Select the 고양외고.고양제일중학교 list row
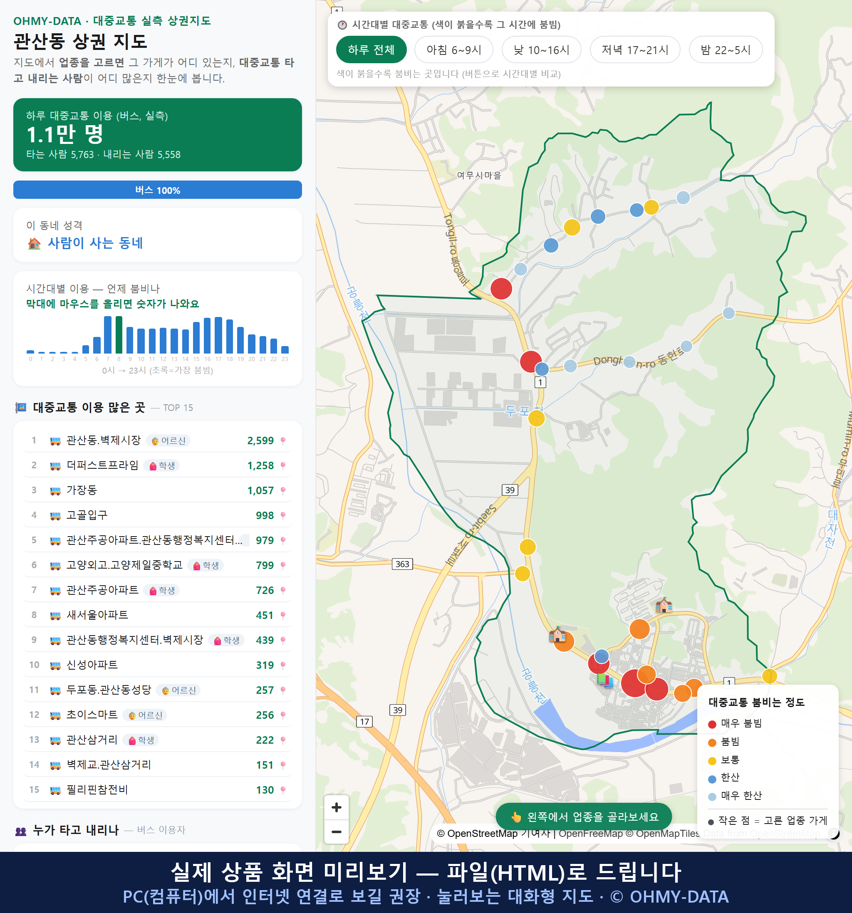The width and height of the screenshot is (852, 913). pos(157,565)
